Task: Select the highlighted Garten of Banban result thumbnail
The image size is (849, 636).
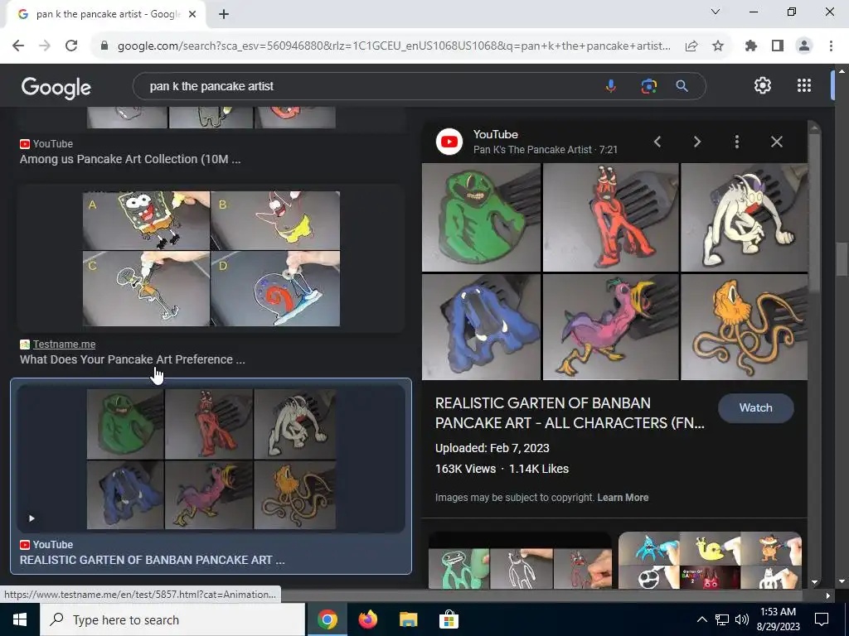Action: [211, 459]
